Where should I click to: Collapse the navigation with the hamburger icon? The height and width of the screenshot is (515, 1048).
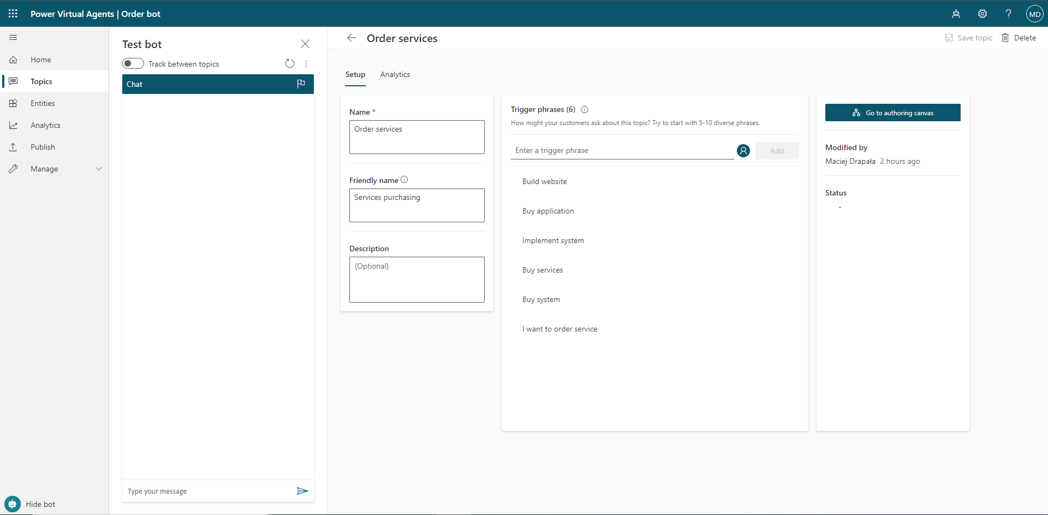(x=13, y=37)
